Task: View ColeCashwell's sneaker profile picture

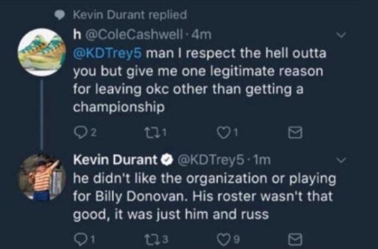Action: tap(42, 52)
